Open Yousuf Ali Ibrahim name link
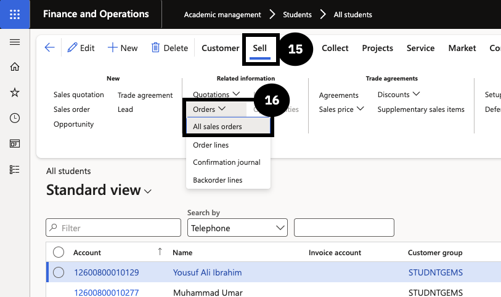Image resolution: width=501 pixels, height=297 pixels. tap(208, 272)
